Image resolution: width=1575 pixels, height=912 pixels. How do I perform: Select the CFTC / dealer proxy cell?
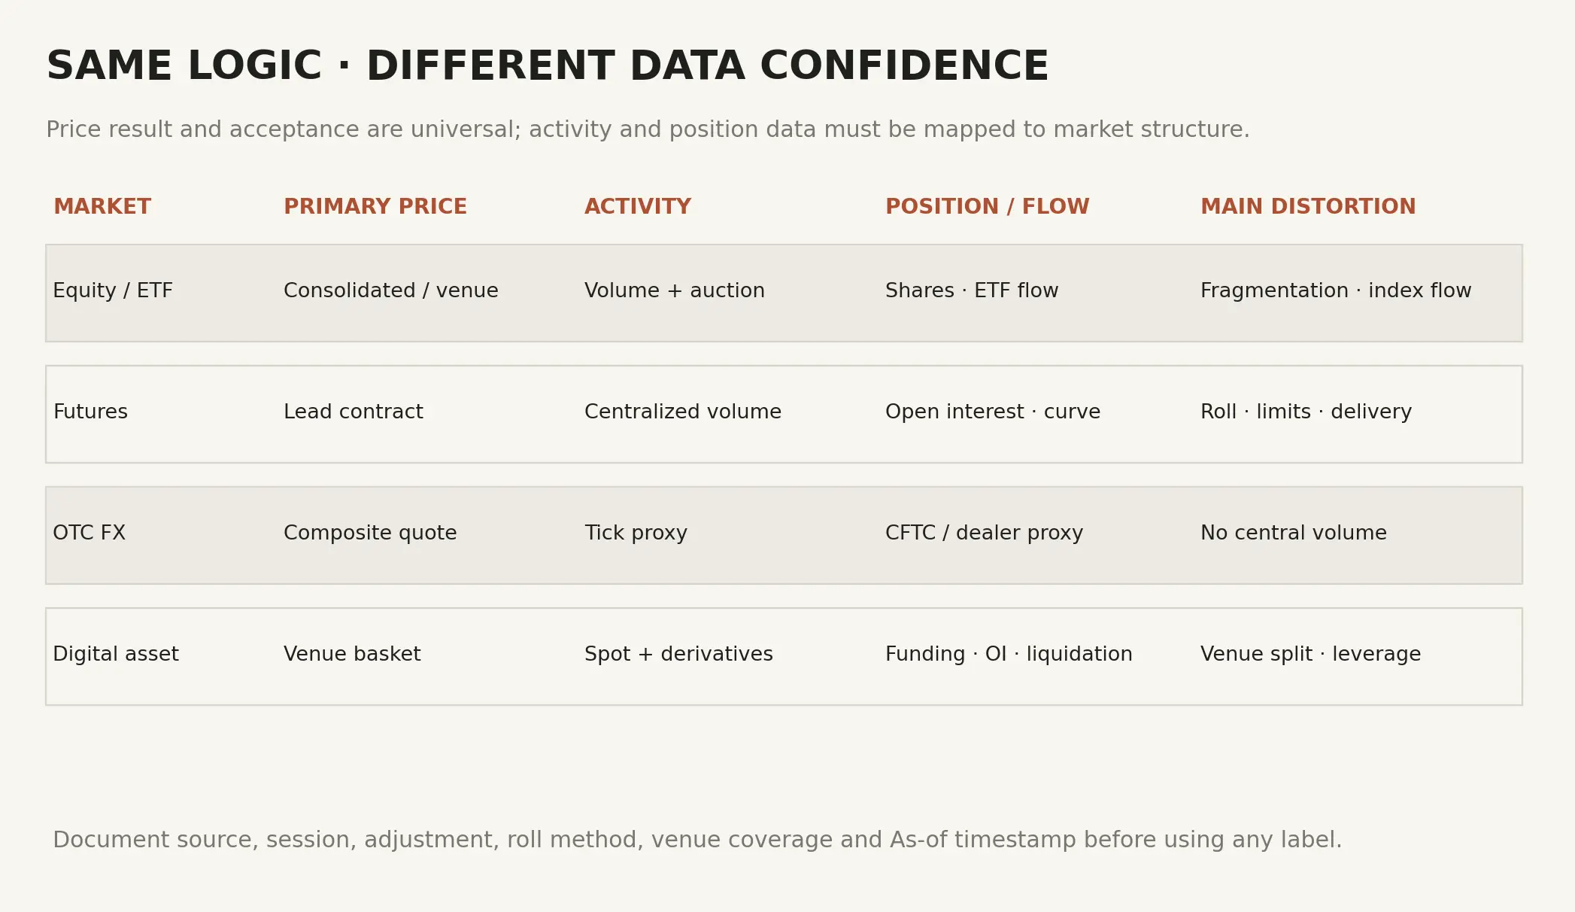click(x=985, y=534)
